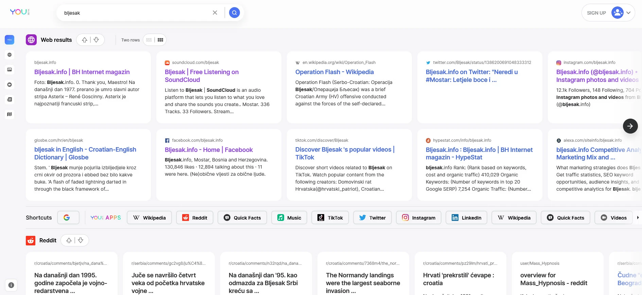This screenshot has height=295, width=642.
Task: Click the Facebook favicon on the result card
Action: point(167,140)
